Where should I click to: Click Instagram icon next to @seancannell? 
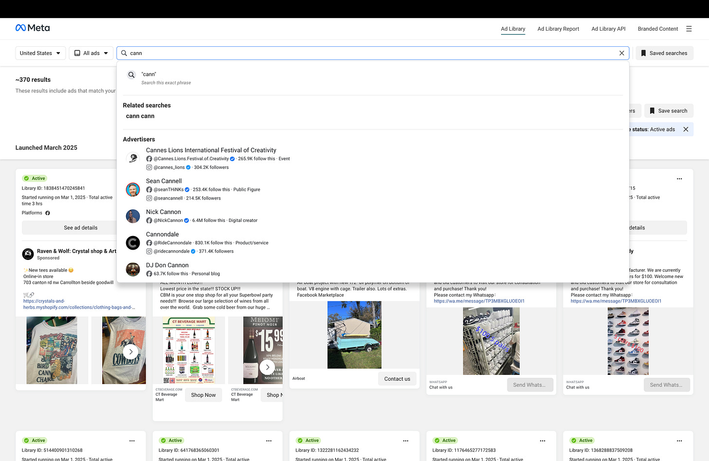click(149, 198)
